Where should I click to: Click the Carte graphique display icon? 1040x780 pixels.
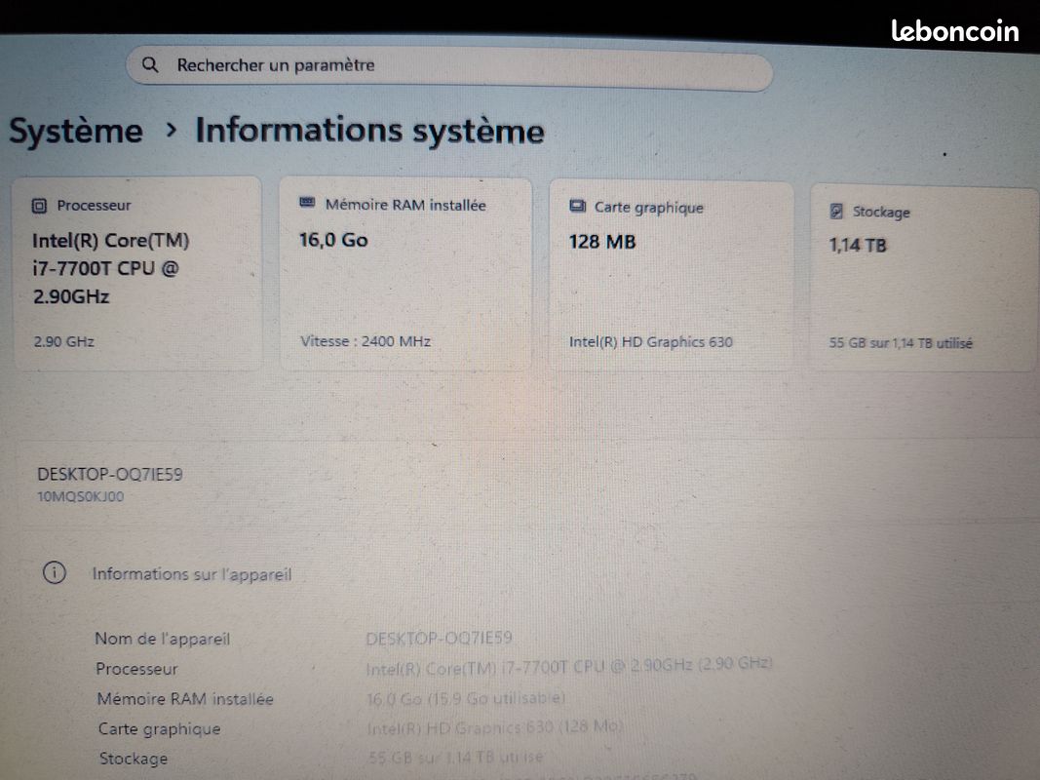pyautogui.click(x=578, y=207)
